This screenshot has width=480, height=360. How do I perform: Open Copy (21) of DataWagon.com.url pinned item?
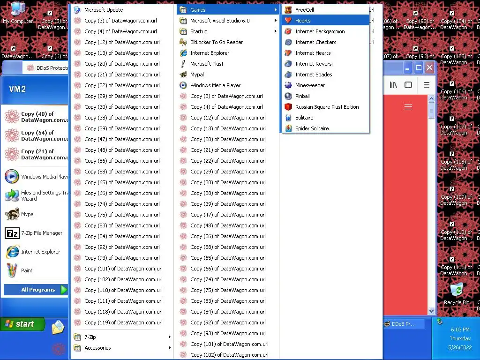click(35, 154)
